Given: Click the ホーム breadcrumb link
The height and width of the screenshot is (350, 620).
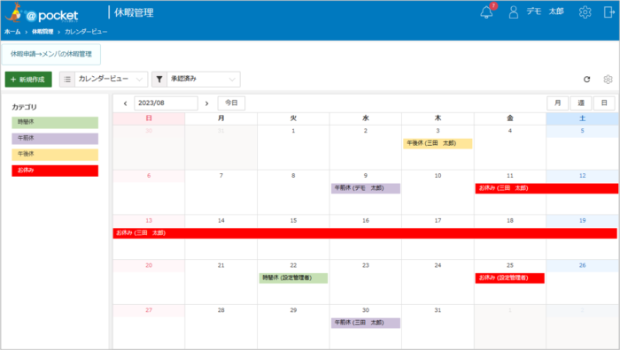Looking at the screenshot, I should [12, 32].
